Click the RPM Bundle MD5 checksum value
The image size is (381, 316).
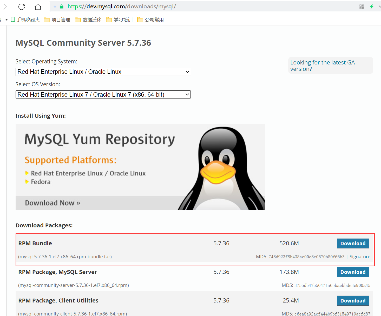pos(307,257)
